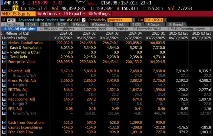Screen dimensions: 213x136
Task: Open chart icon for EPS, Adj row
Action: pyautogui.click(x=4, y=109)
